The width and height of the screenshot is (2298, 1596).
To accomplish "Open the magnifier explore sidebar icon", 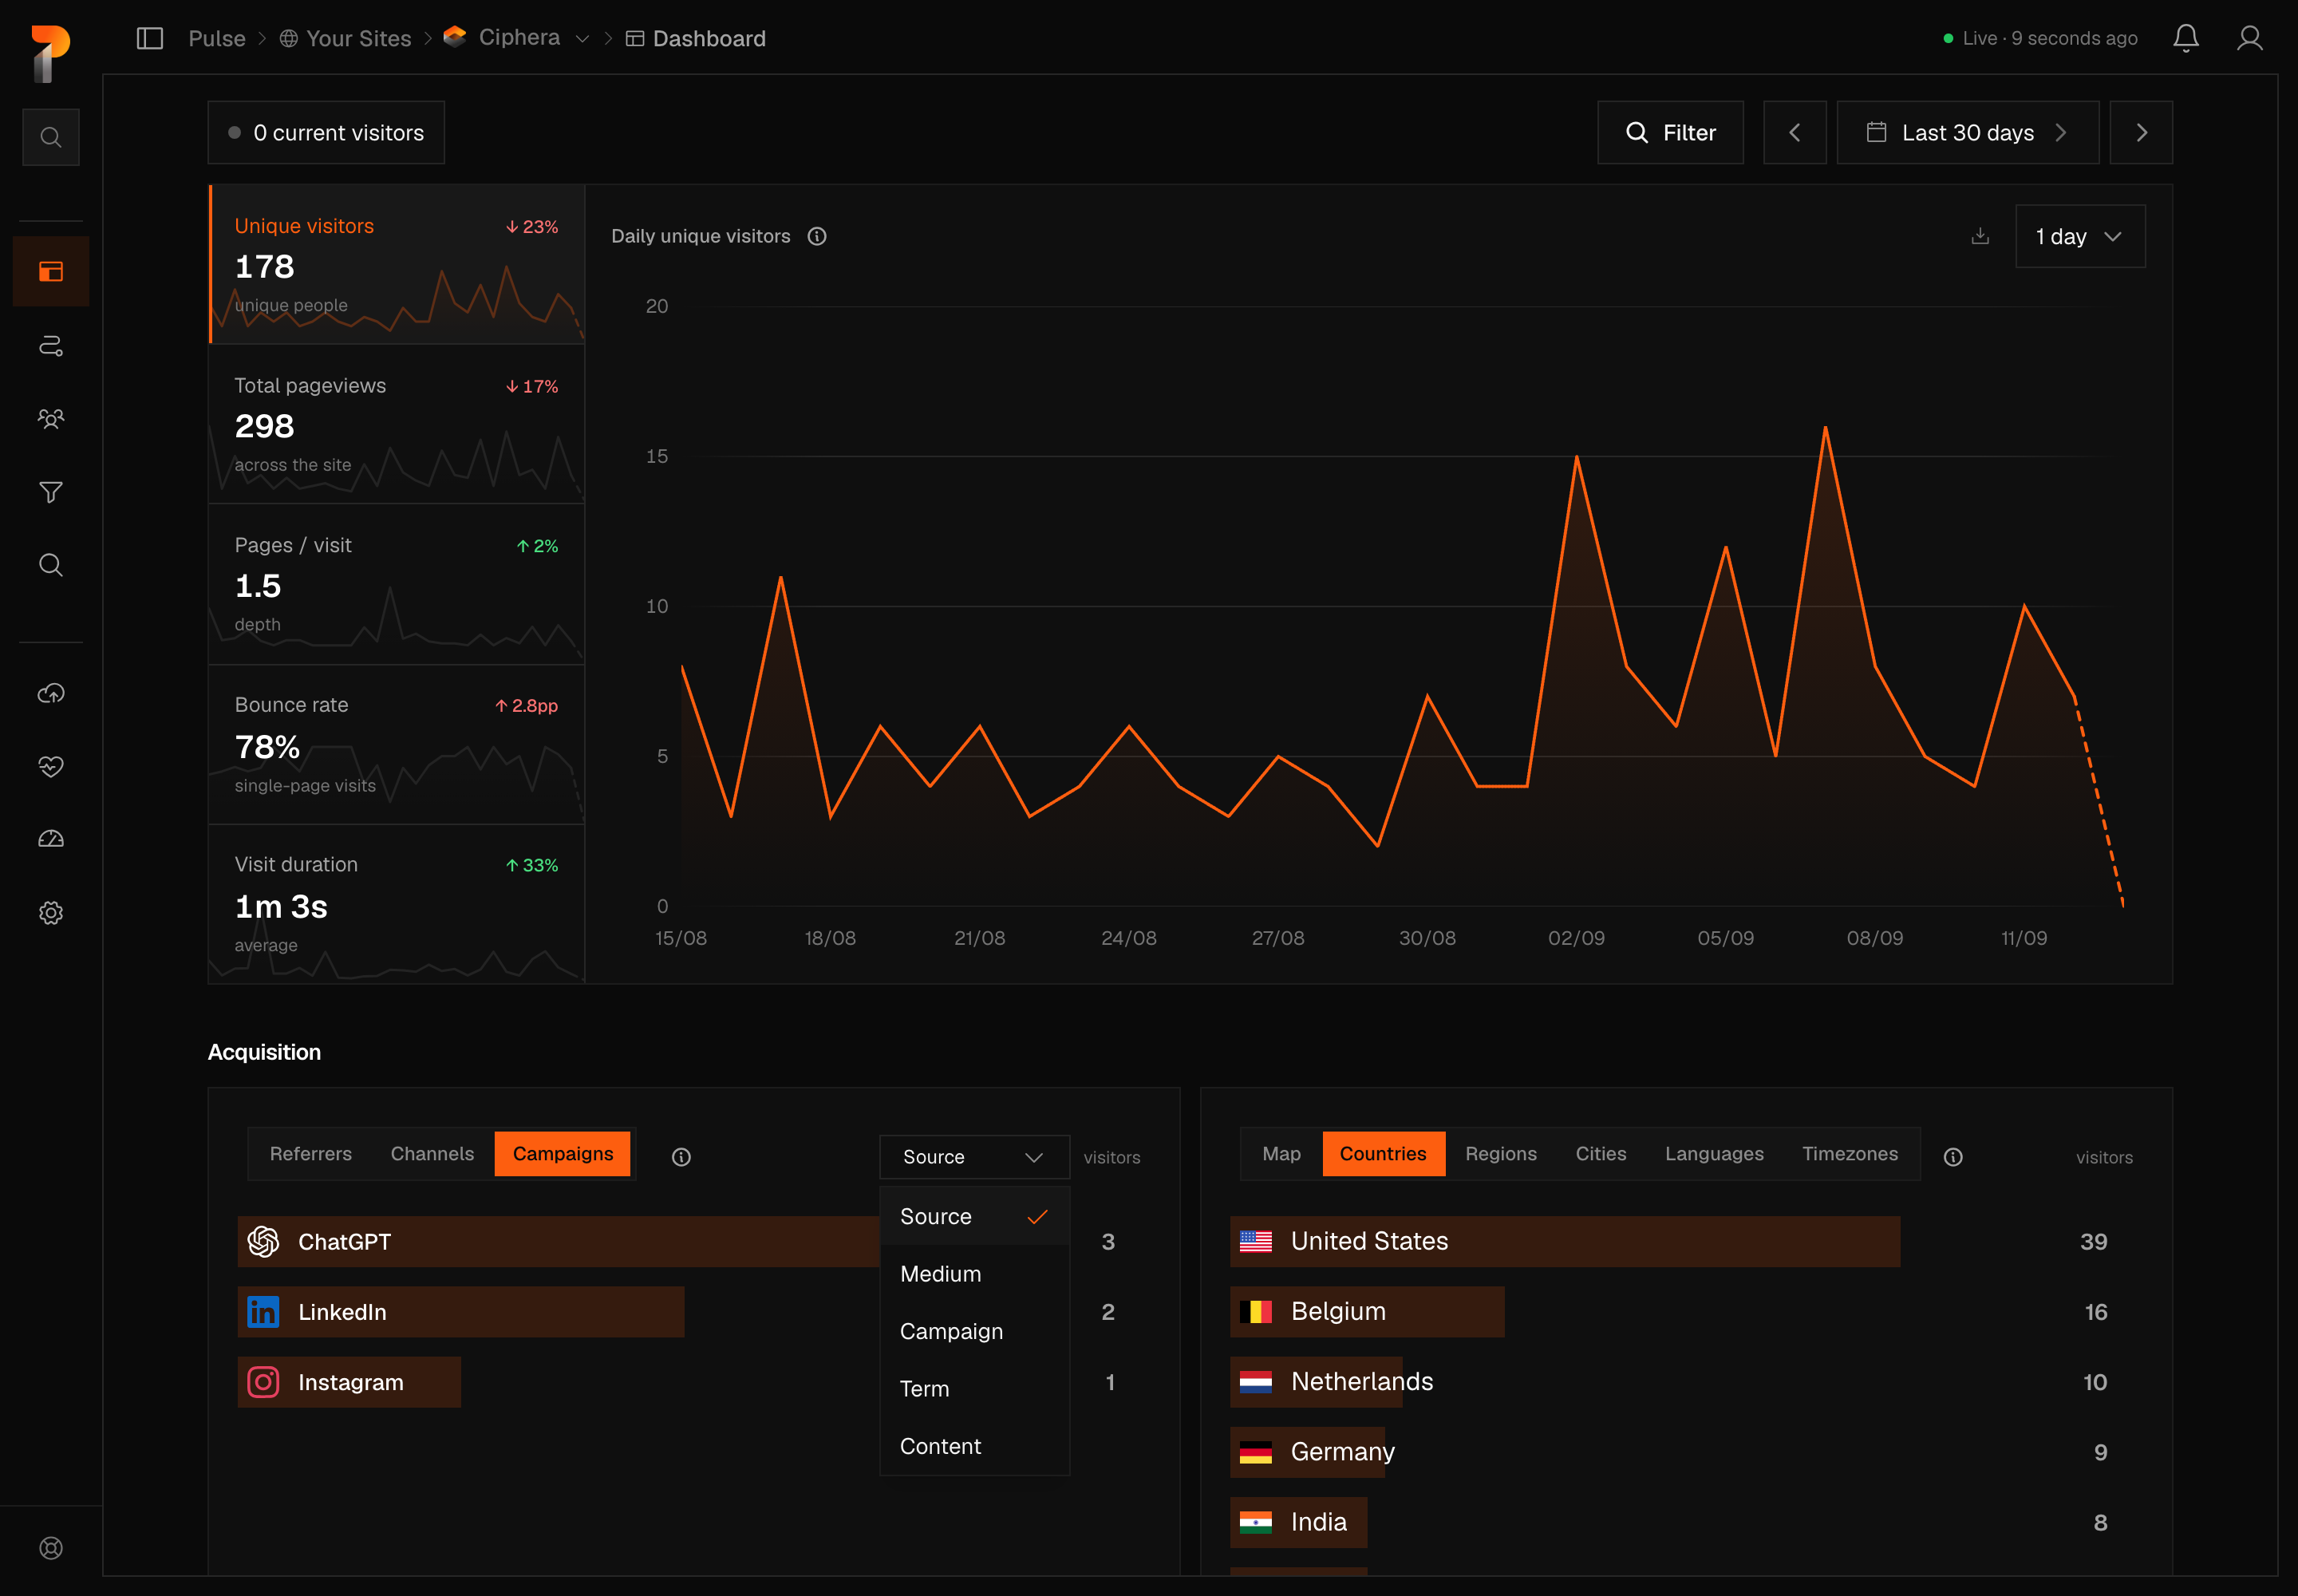I will [51, 565].
